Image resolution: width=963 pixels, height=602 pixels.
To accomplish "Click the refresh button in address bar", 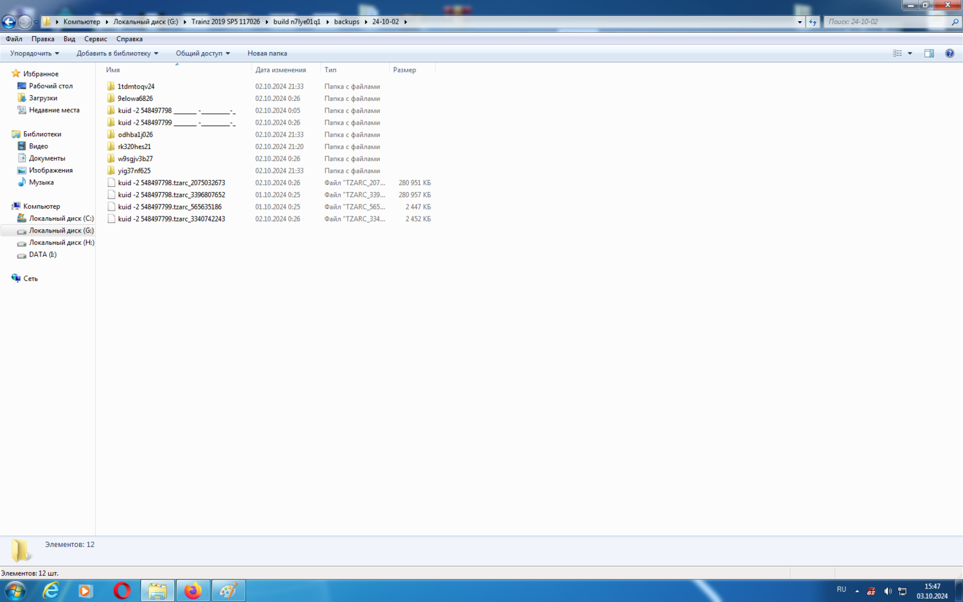I will coord(813,22).
